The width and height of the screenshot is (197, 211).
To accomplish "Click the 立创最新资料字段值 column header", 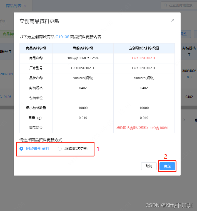I will (144, 48).
